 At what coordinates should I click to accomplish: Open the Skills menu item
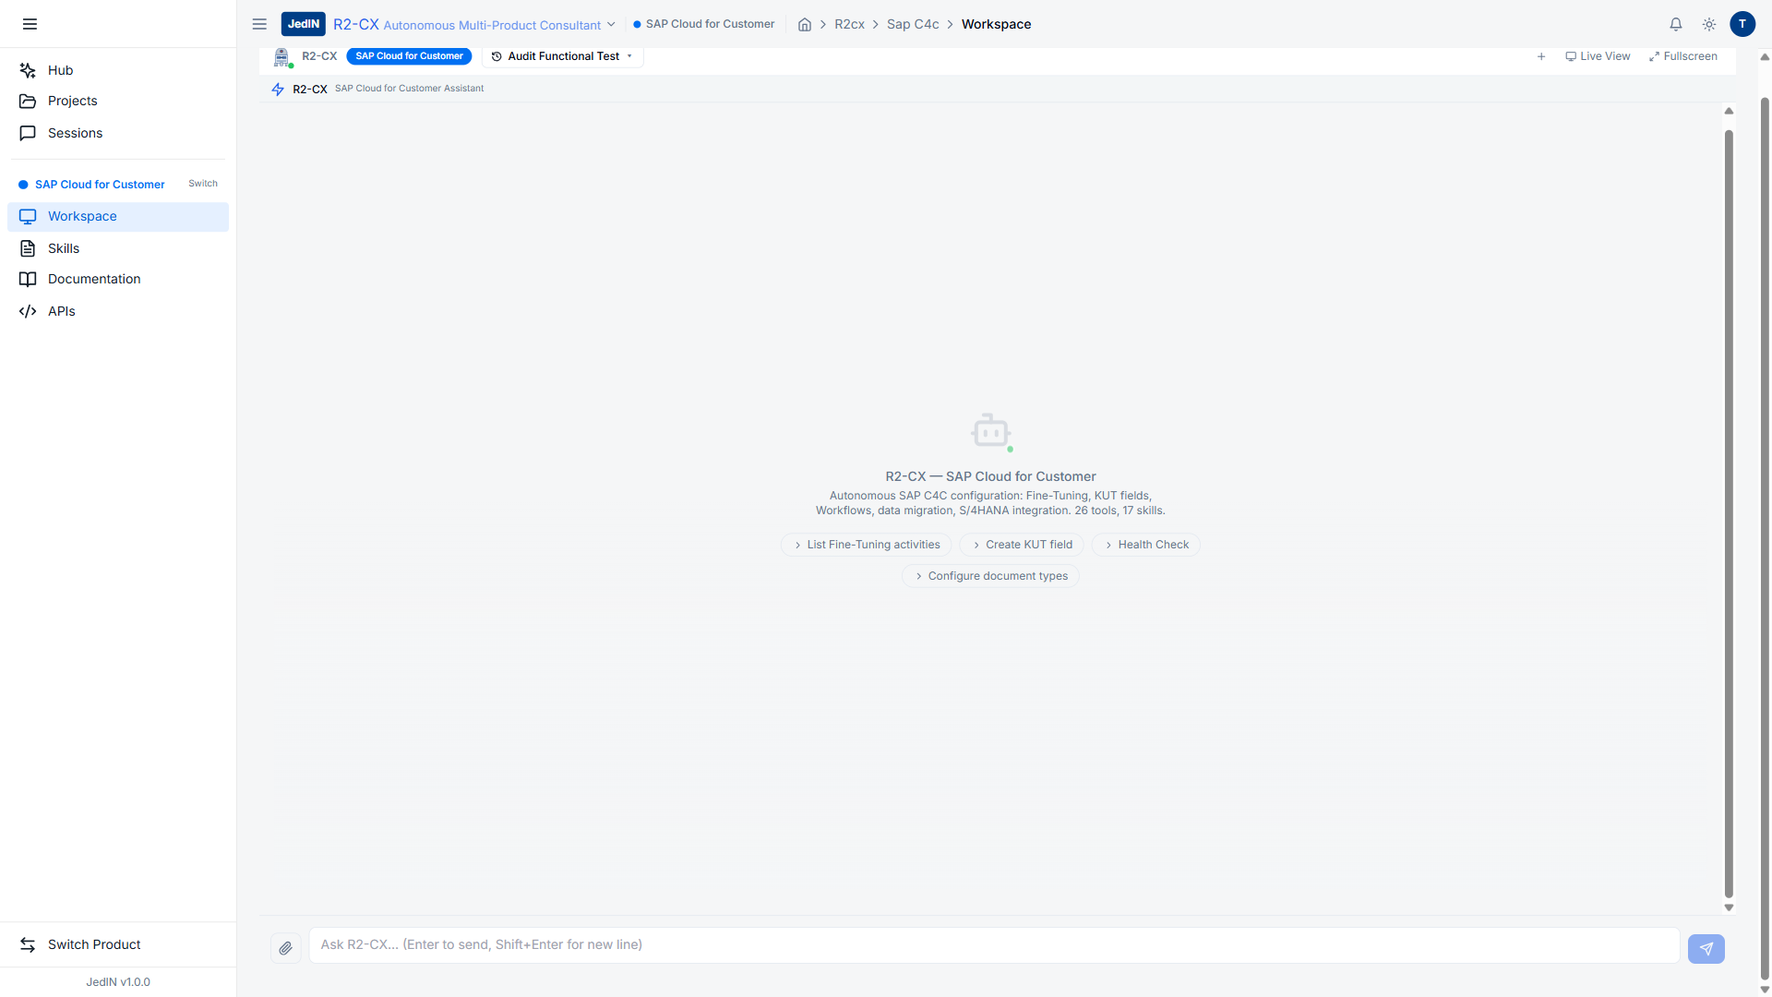point(64,248)
